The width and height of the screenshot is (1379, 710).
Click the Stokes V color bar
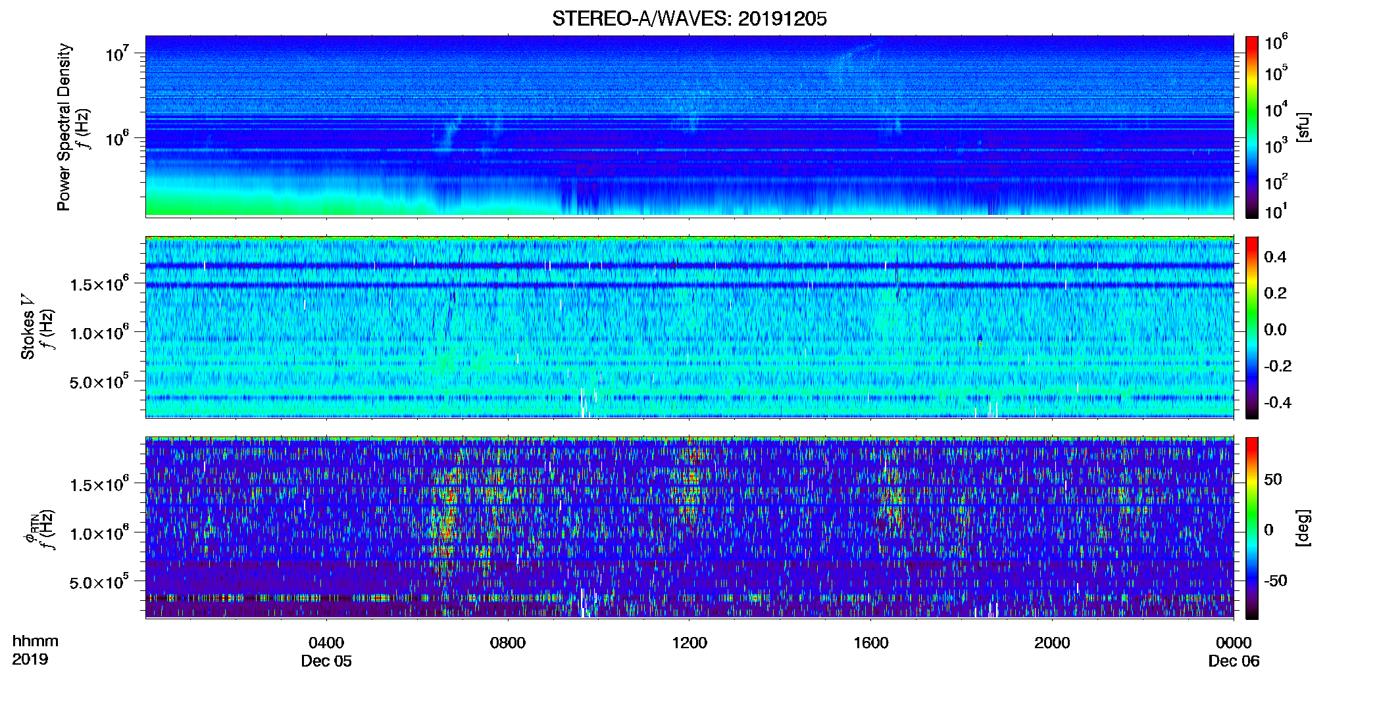[x=1252, y=327]
